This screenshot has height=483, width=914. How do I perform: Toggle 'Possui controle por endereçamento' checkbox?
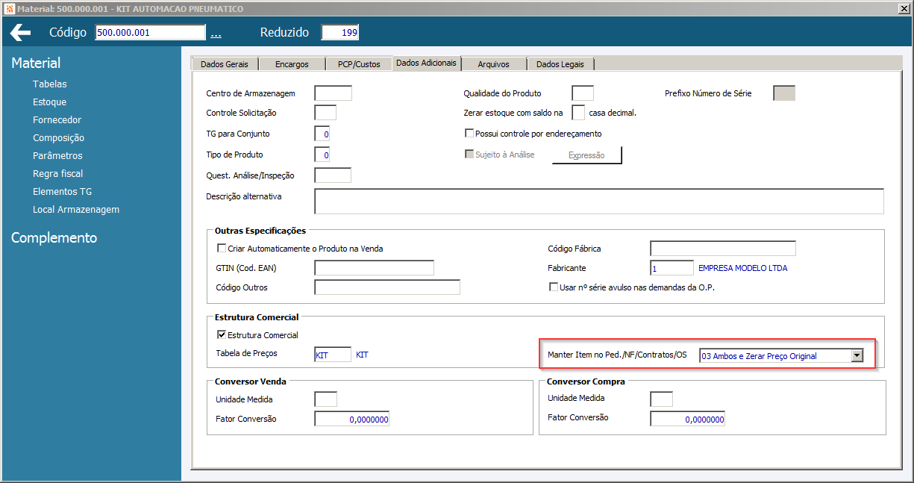tap(469, 134)
